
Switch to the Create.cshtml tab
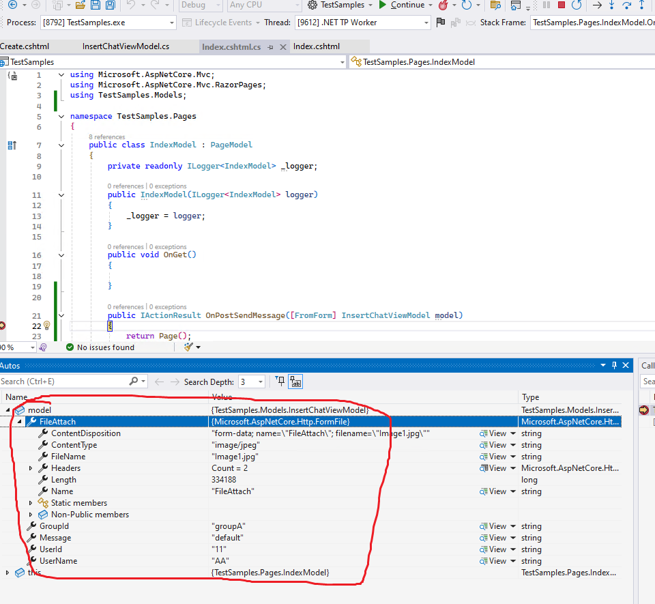25,46
